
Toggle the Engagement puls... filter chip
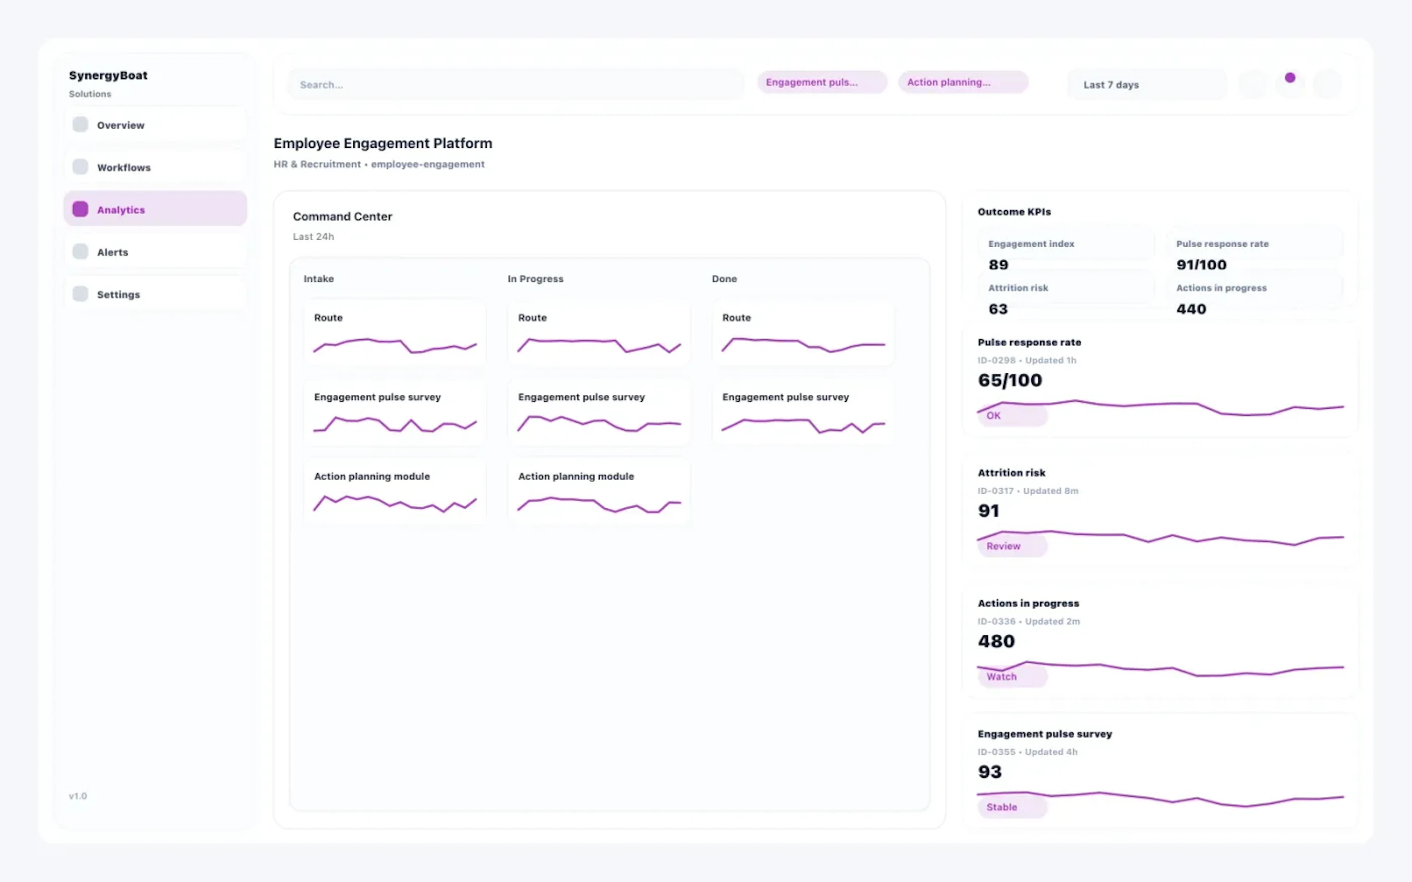point(821,82)
